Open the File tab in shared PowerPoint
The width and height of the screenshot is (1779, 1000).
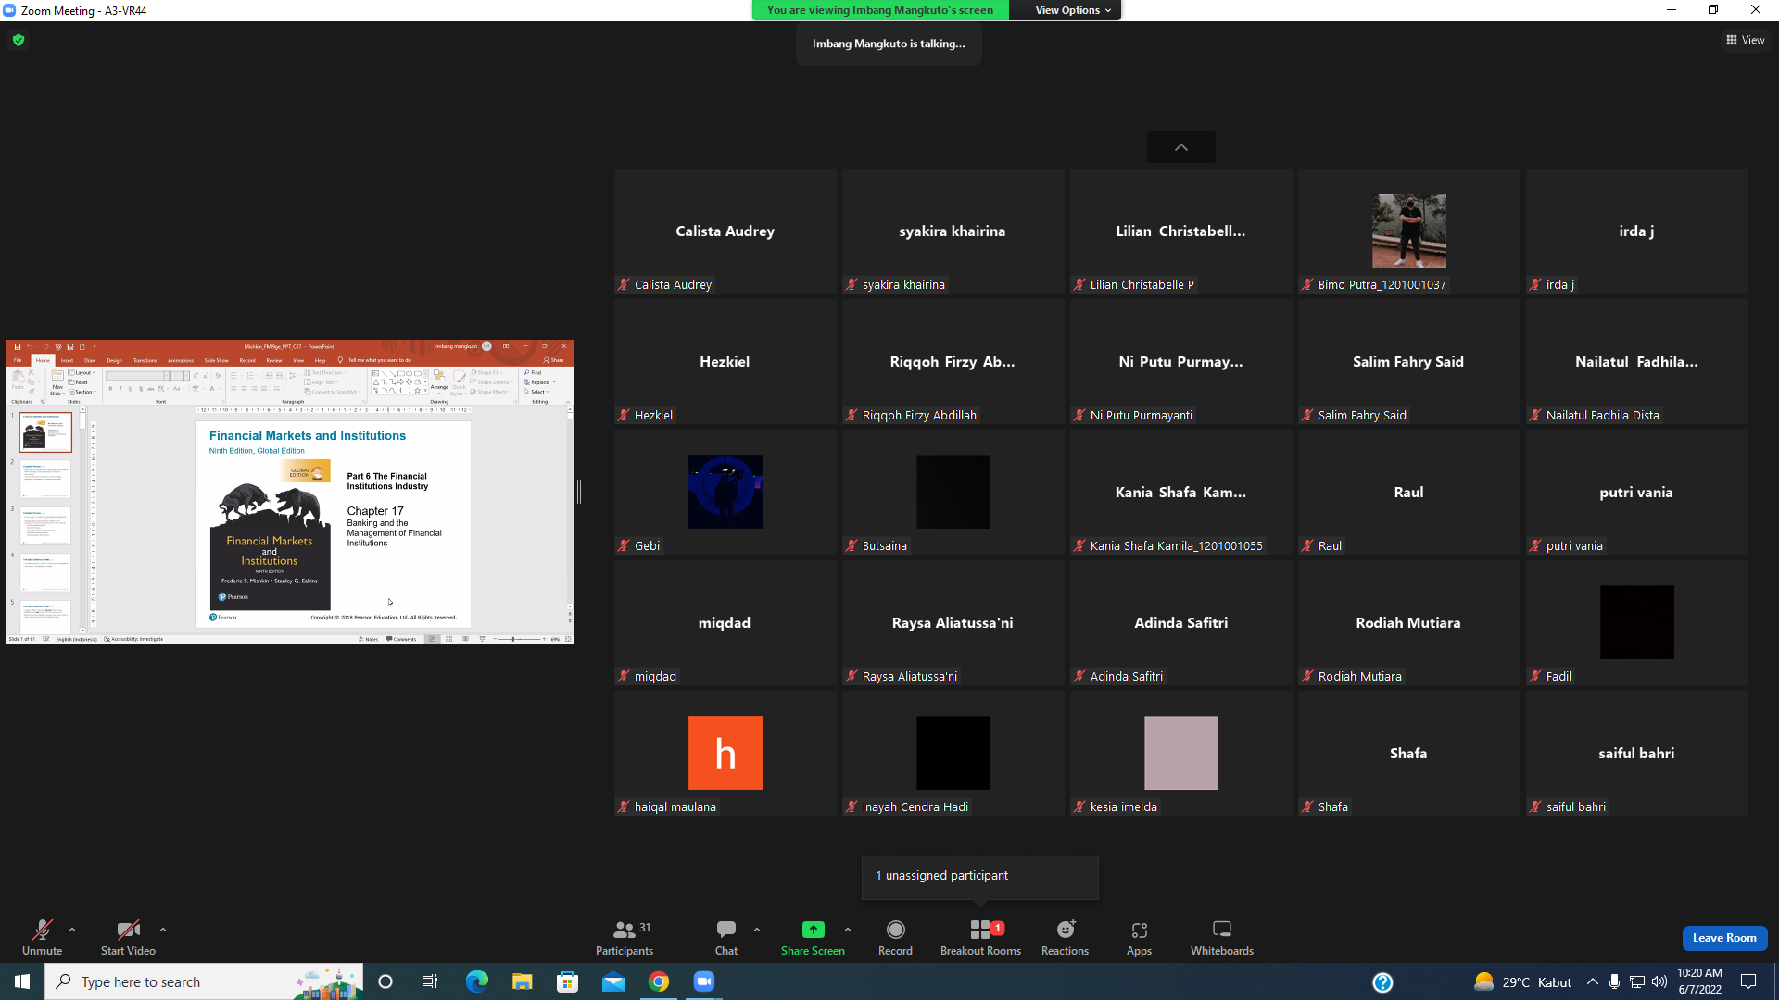[17, 360]
